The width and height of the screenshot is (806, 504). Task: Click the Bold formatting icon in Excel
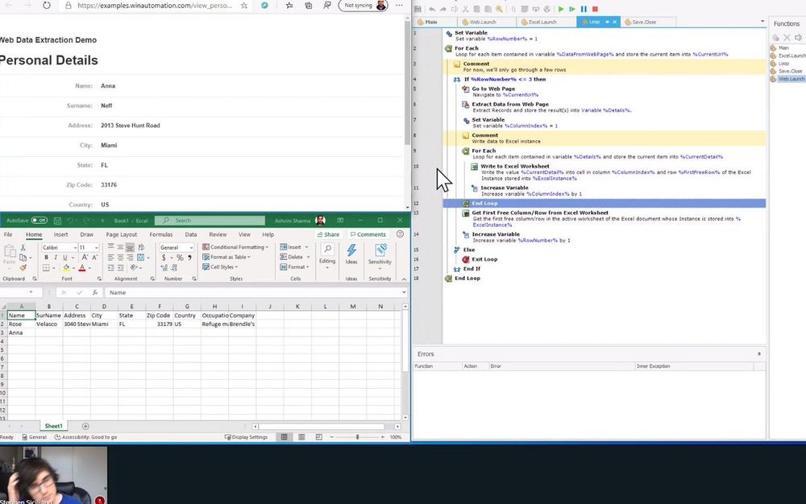pos(46,258)
